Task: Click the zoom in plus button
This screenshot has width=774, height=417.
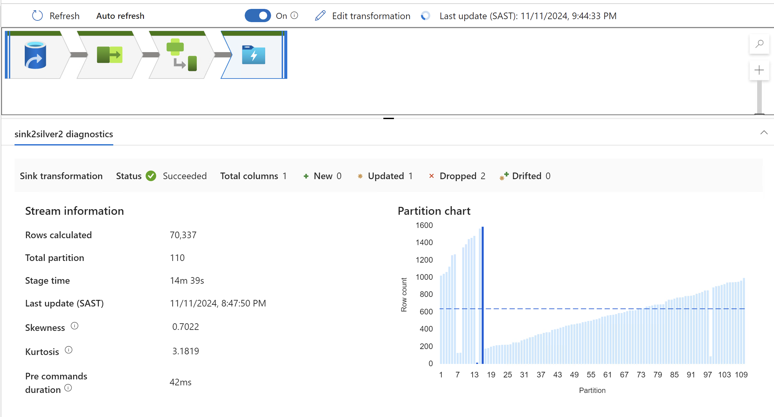Action: [759, 70]
